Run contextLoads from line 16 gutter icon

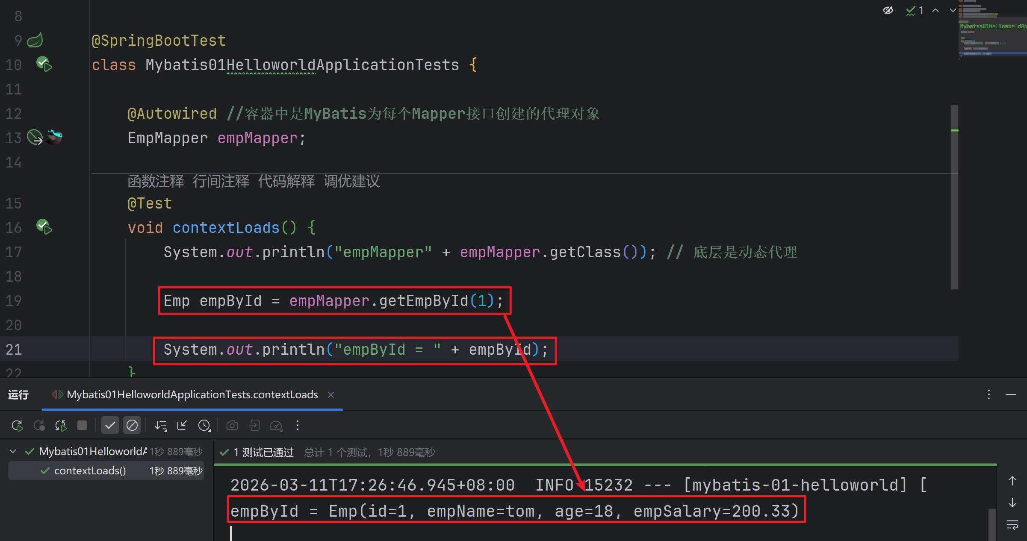(44, 227)
